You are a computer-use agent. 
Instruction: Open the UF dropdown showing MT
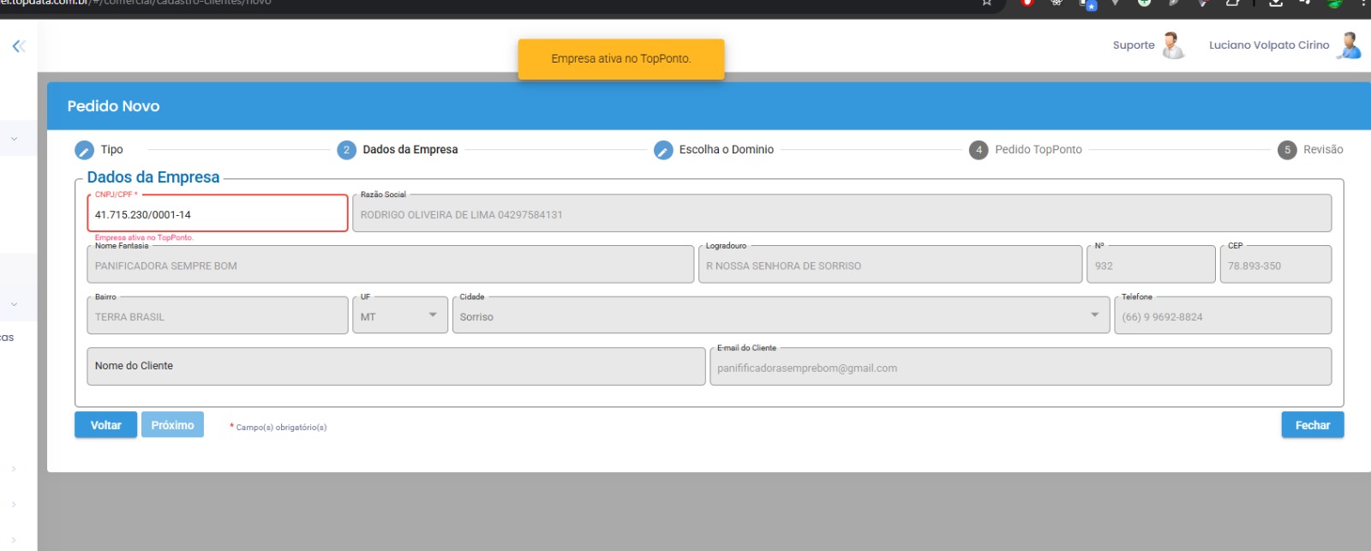[399, 316]
